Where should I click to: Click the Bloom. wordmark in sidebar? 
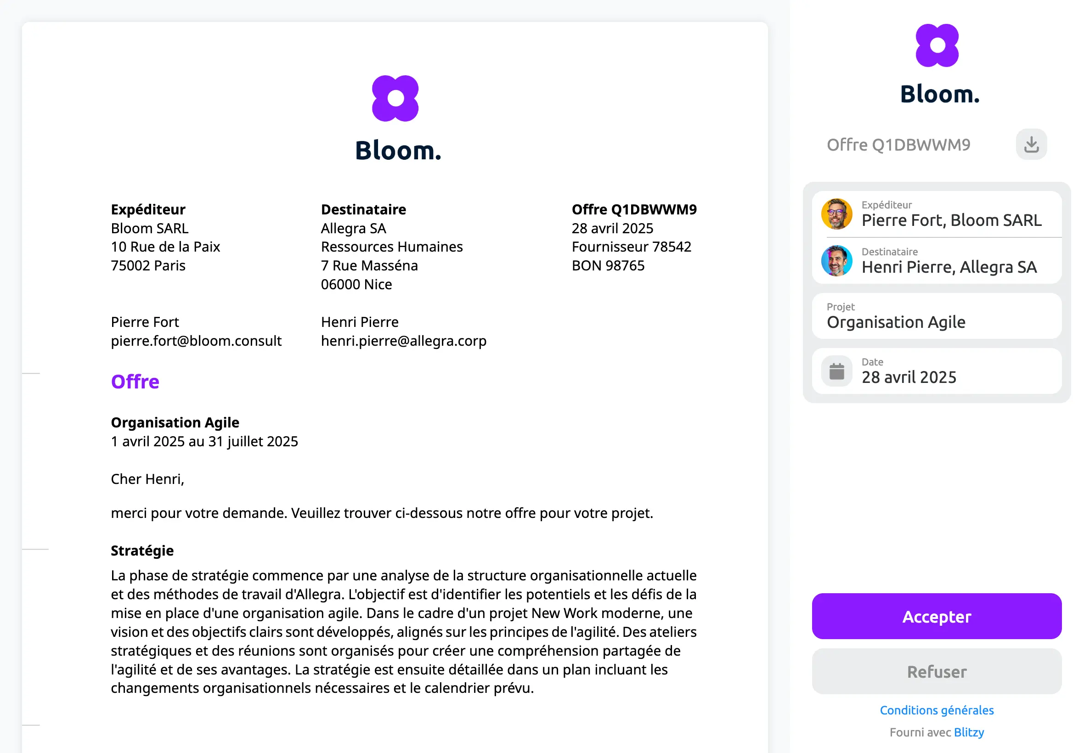939,94
